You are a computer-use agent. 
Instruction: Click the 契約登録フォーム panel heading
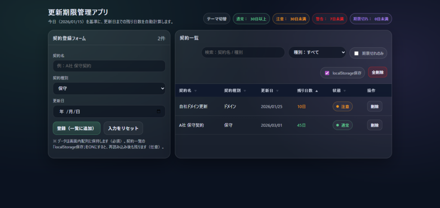coord(69,38)
